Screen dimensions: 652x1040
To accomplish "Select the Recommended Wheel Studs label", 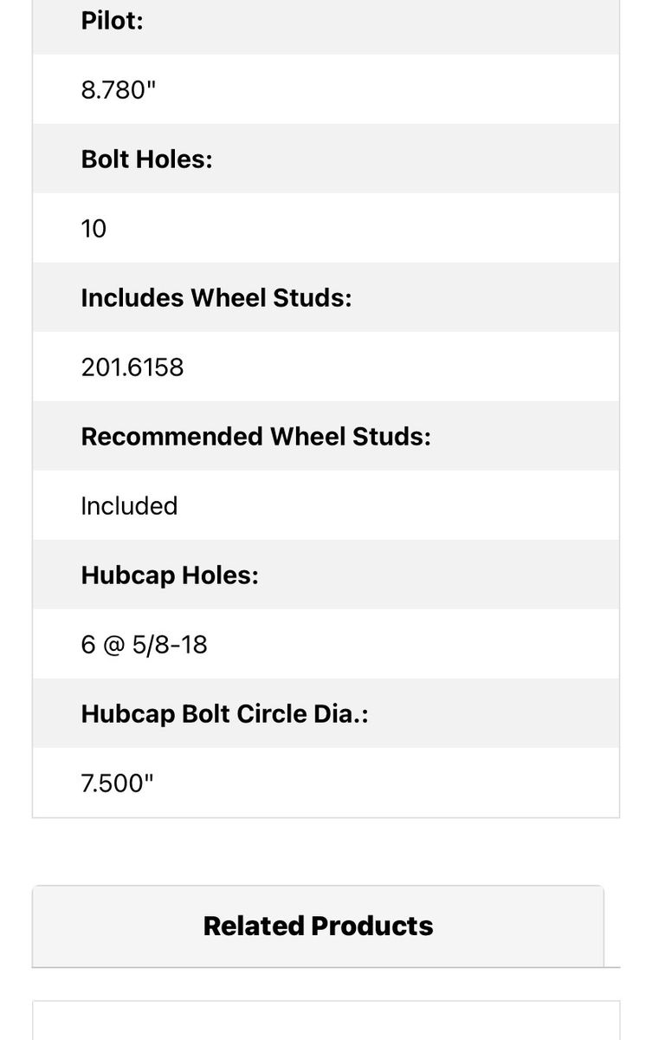I will (255, 437).
